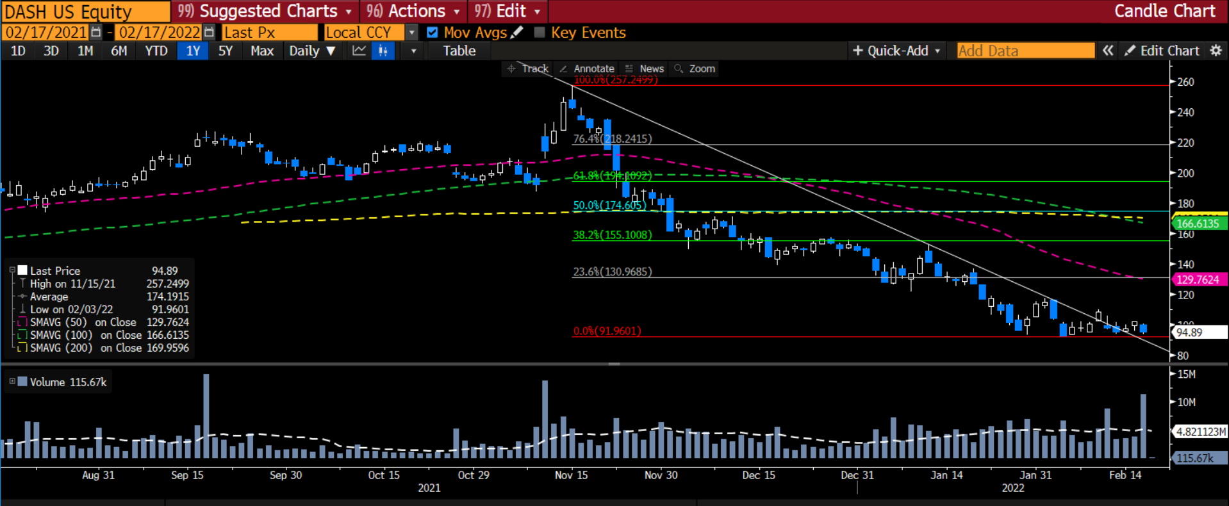The width and height of the screenshot is (1229, 506).
Task: Open the Edit dropdown menu
Action: tap(508, 11)
